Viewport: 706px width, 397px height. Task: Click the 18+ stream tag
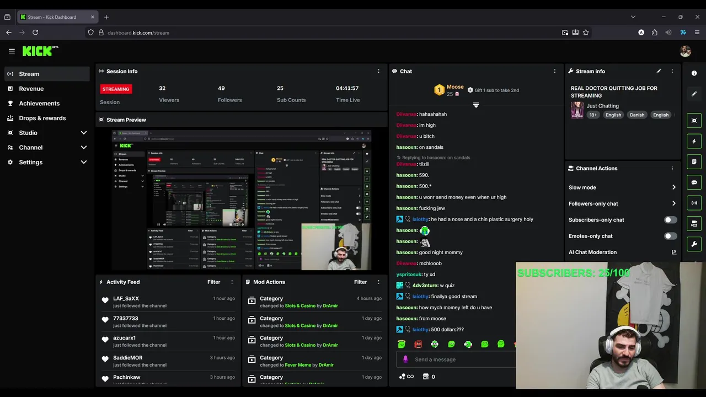pyautogui.click(x=593, y=115)
